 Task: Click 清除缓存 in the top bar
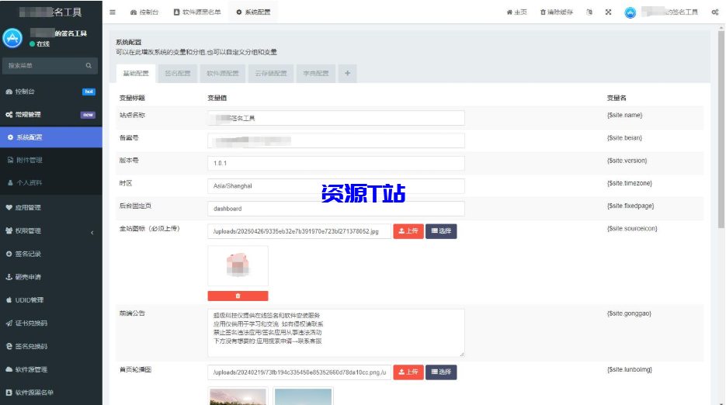pos(557,12)
